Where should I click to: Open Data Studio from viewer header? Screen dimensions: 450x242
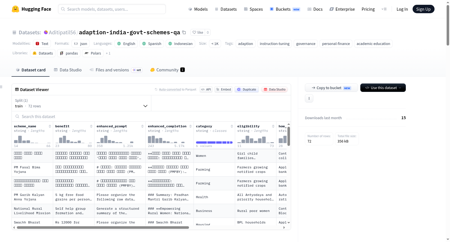coord(274,89)
